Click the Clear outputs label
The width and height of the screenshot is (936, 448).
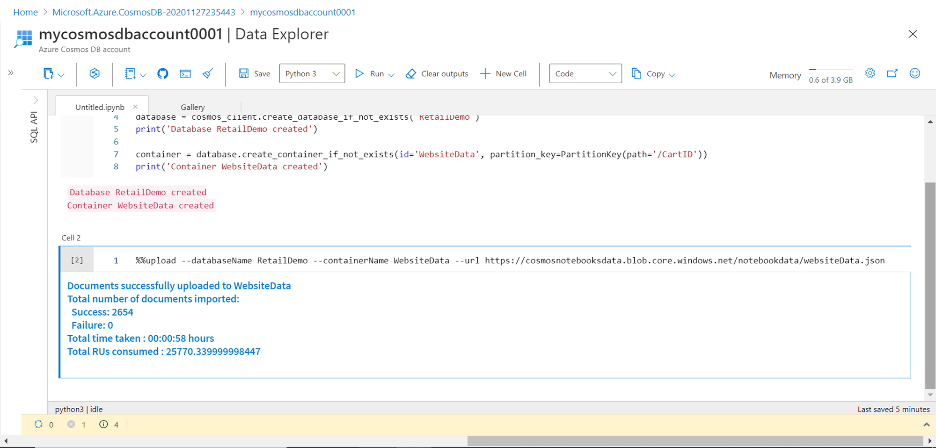point(445,74)
